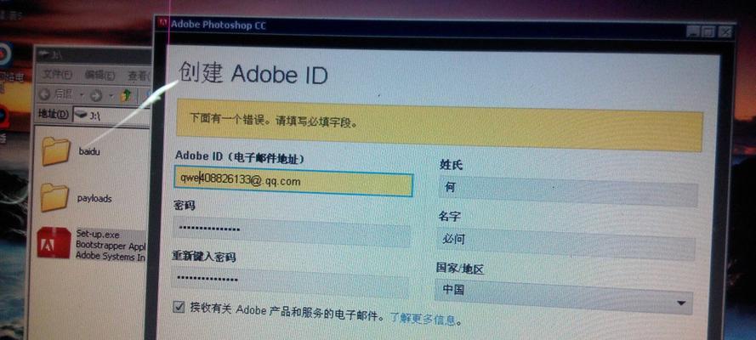Open the 文件(F) menu in Explorer
This screenshot has height=340, width=756.
tap(58, 74)
